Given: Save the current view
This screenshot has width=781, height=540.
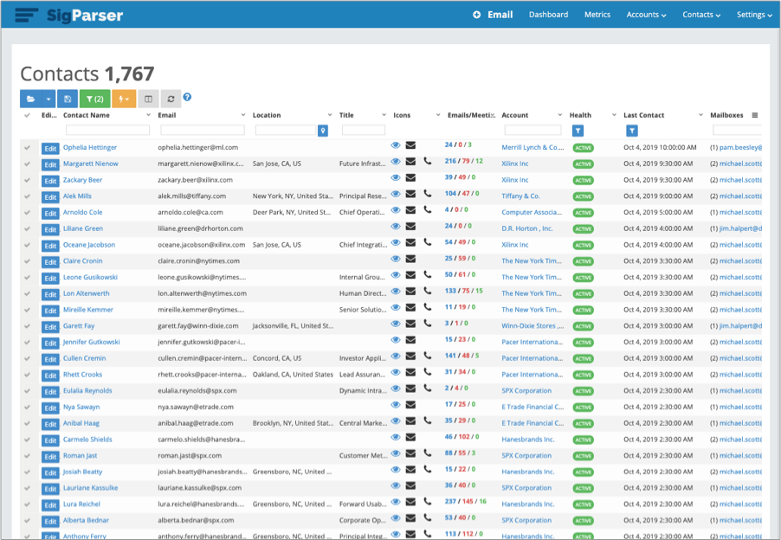Looking at the screenshot, I should point(68,99).
